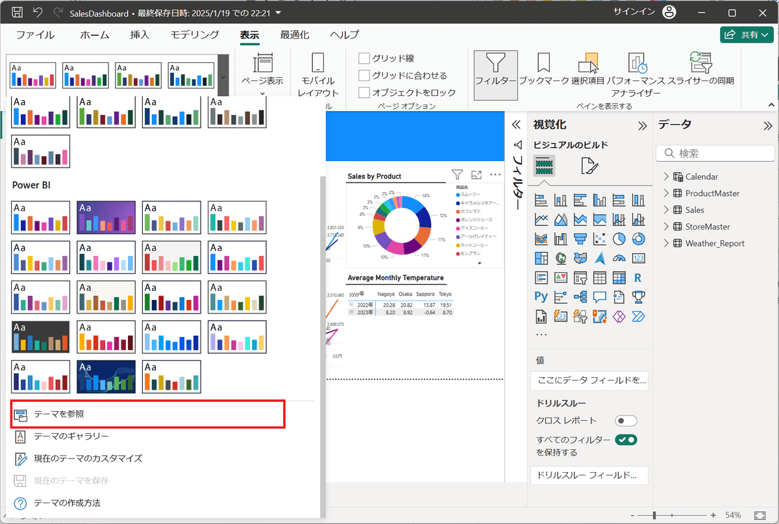This screenshot has width=779, height=524.
Task: Apply the purple background Power BI theme
Action: pyautogui.click(x=106, y=217)
